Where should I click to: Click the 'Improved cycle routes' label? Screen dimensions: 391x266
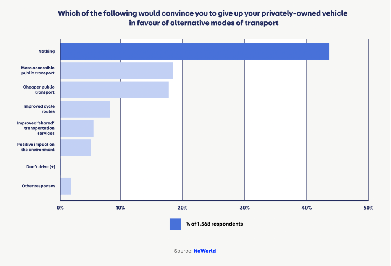click(39, 109)
